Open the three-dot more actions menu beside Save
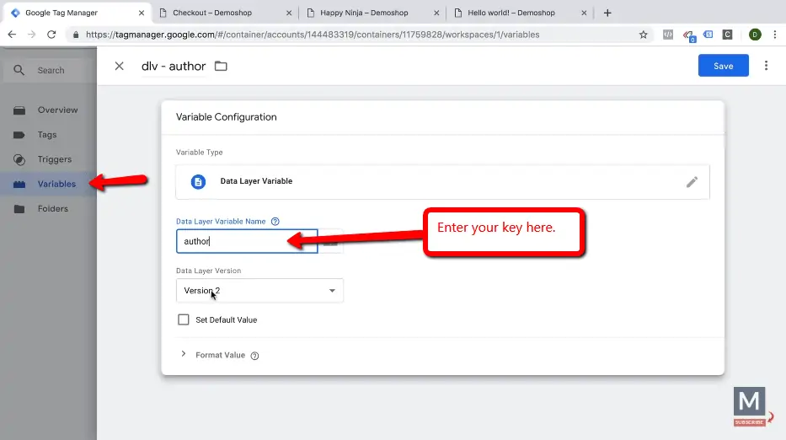The width and height of the screenshot is (786, 440). tap(766, 66)
